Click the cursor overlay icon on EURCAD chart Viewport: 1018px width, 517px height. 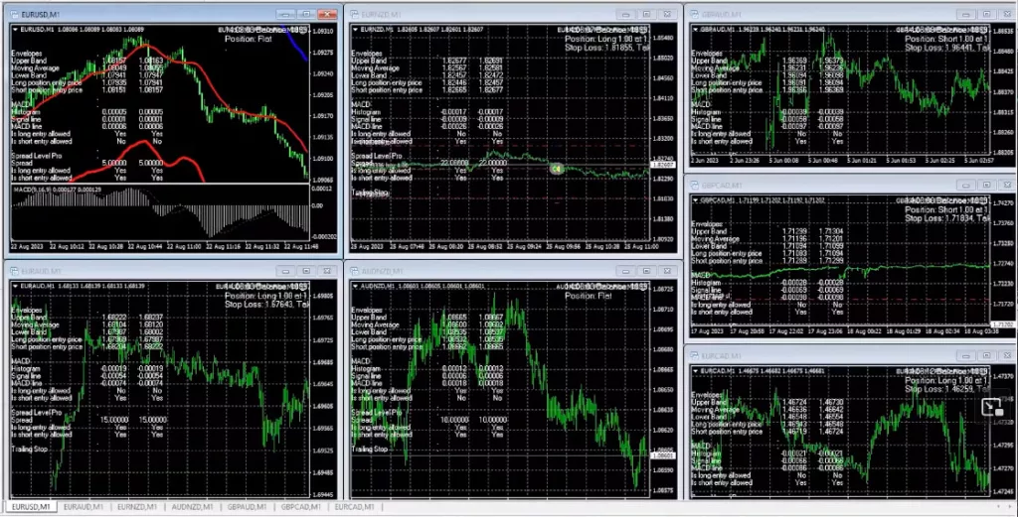[x=991, y=409]
